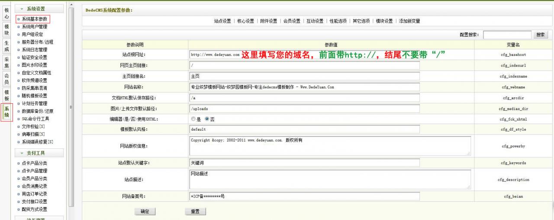This screenshot has width=554, height=220.
Task: Open SQL命令行工具 in the sidebar
Action: pyautogui.click(x=35, y=119)
